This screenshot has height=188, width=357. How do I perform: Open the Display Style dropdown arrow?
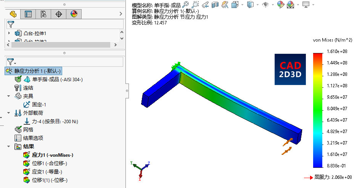[257, 5]
